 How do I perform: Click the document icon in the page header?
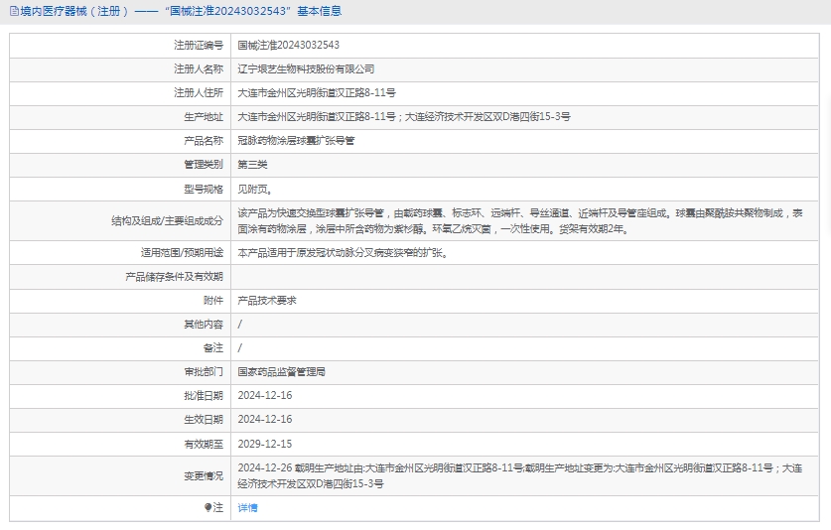(13, 11)
